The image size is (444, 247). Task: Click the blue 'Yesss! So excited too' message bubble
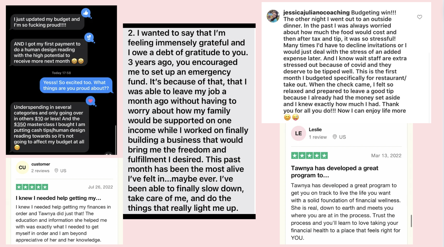pyautogui.click(x=76, y=85)
